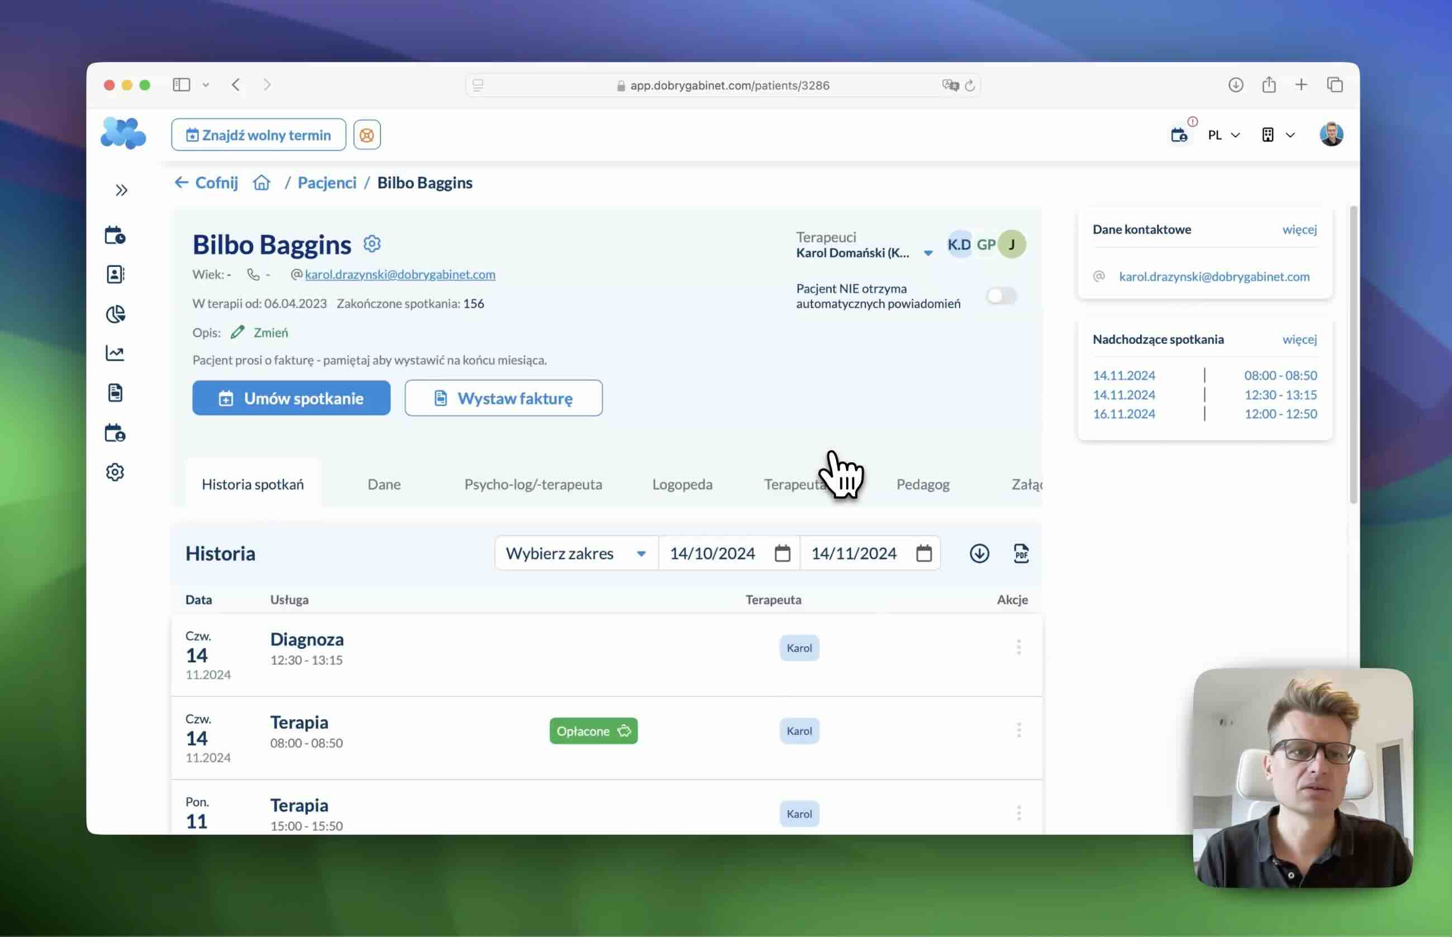
Task: Open the pie chart reports sidebar icon
Action: (x=115, y=314)
